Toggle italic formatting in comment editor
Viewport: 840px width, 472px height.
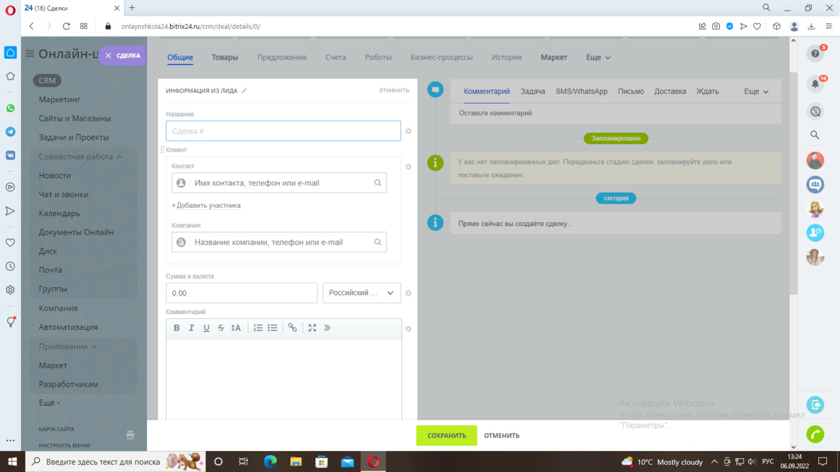tap(192, 328)
